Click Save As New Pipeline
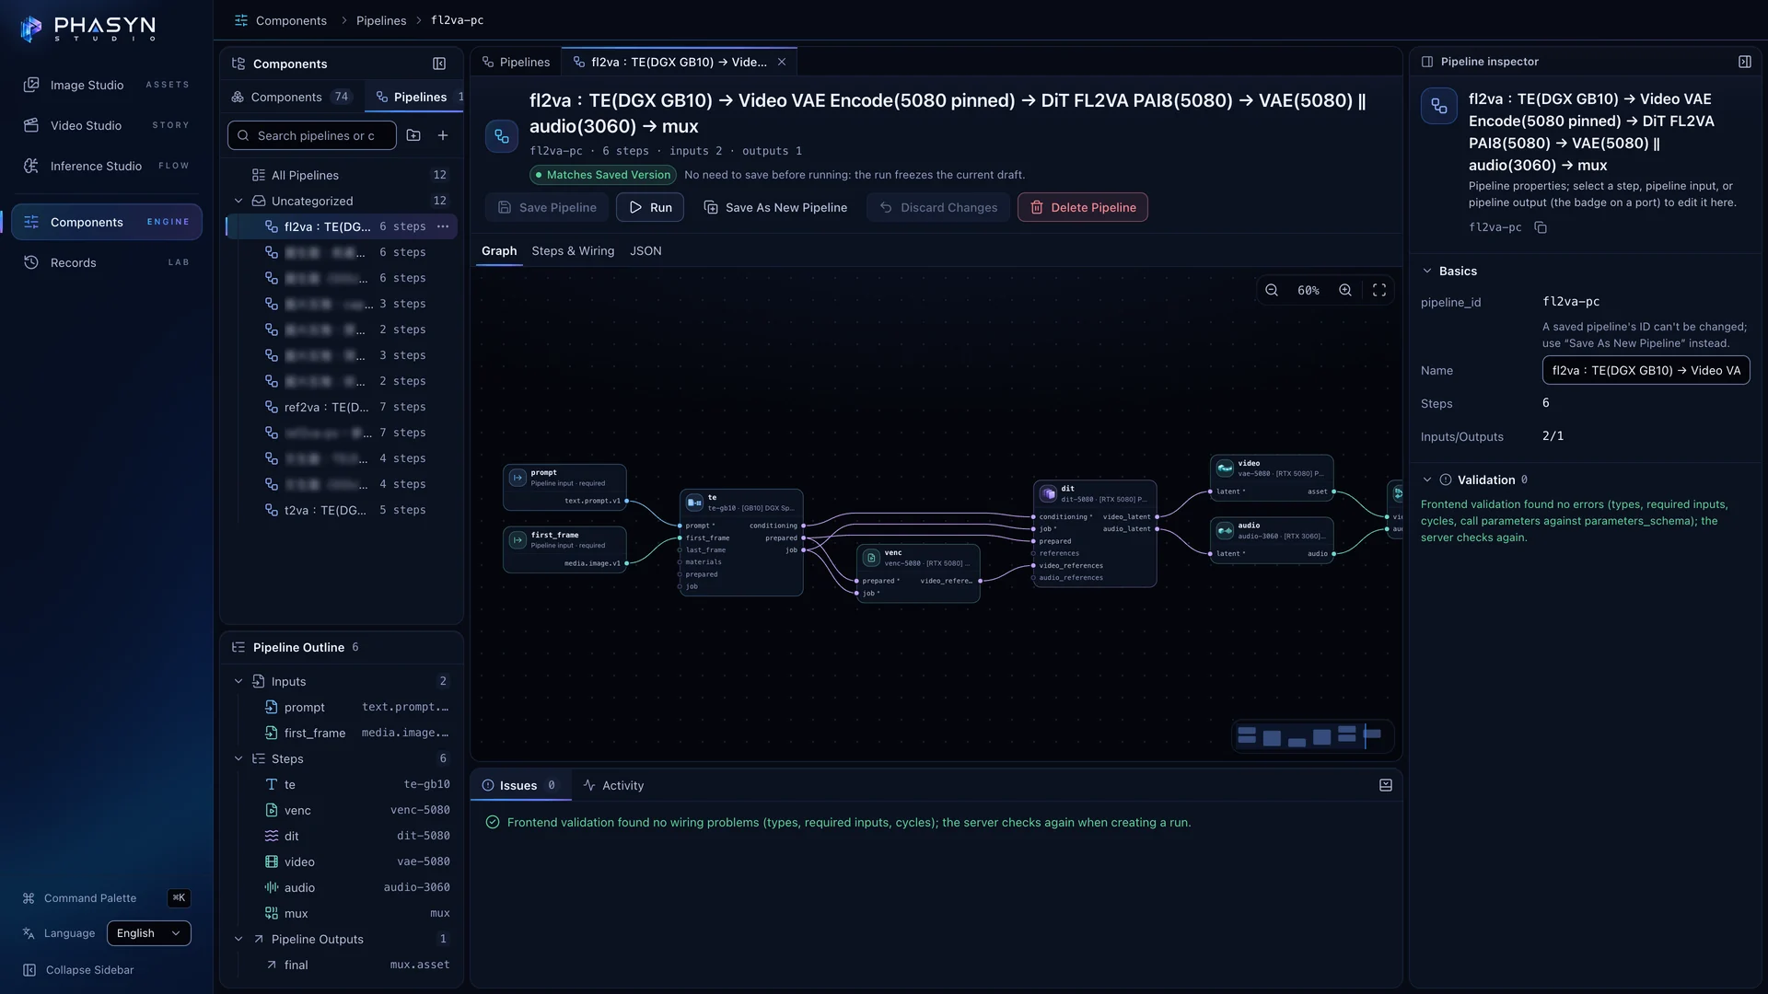The width and height of the screenshot is (1768, 994). (x=775, y=207)
